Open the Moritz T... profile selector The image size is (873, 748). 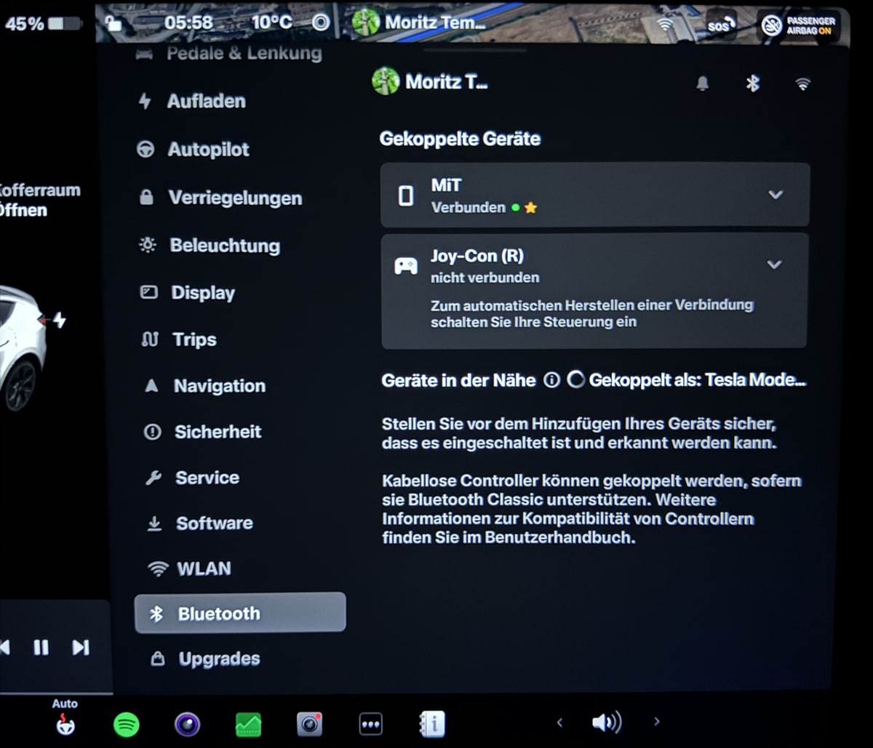click(430, 81)
